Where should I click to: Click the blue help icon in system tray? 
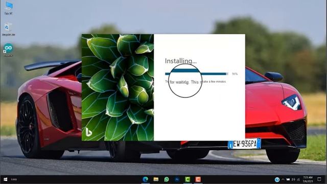point(277,179)
